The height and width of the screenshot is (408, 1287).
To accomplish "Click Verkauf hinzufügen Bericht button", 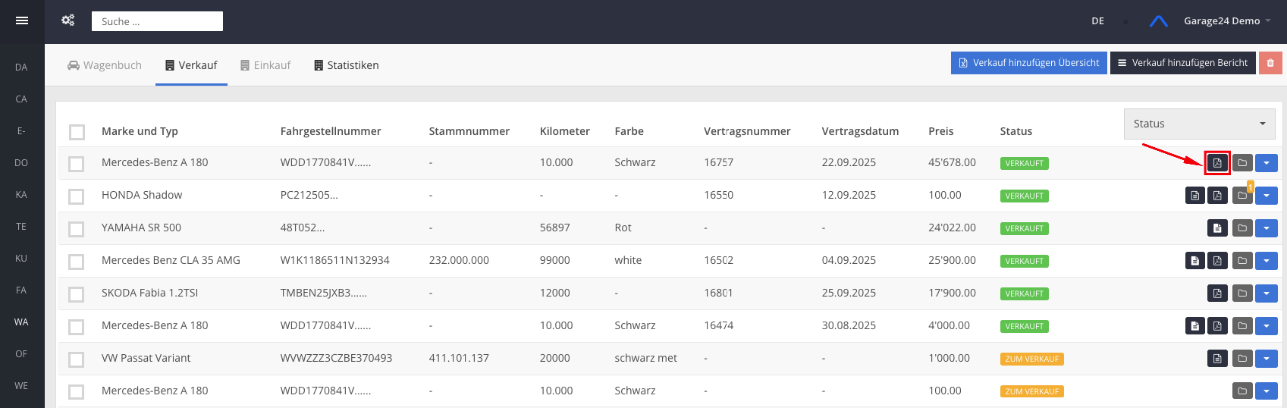I will (1182, 63).
